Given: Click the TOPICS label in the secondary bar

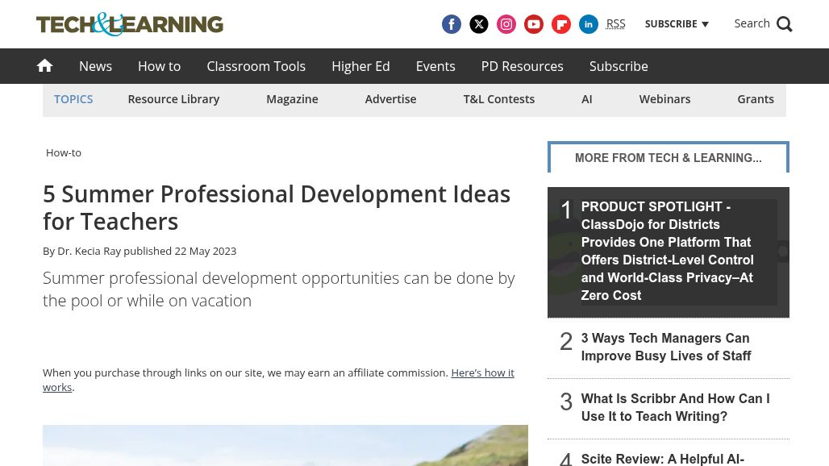Looking at the screenshot, I should click(73, 99).
